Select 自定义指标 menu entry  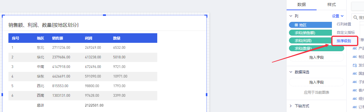pyautogui.click(x=346, y=32)
